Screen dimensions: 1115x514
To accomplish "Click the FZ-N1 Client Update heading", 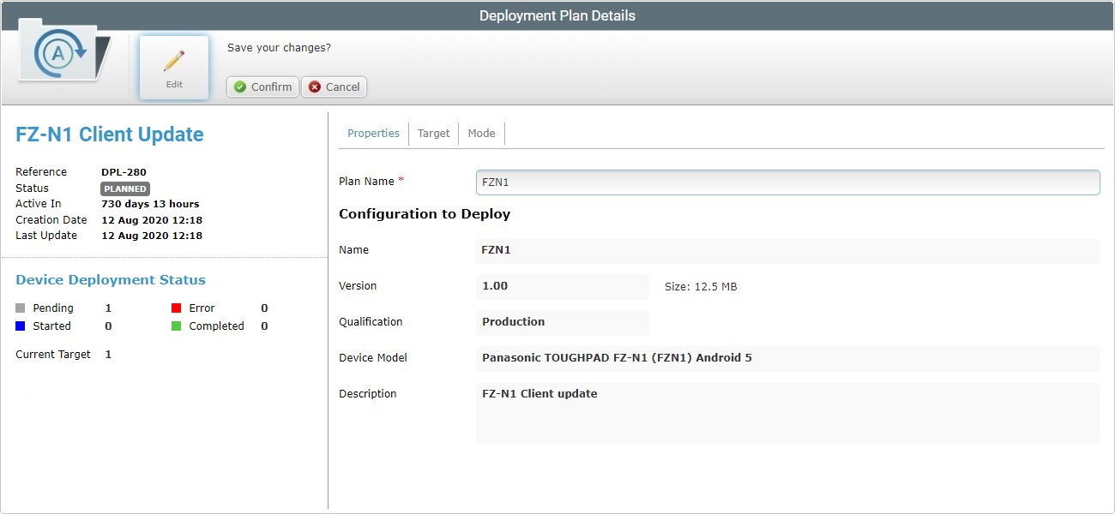I will coord(109,134).
